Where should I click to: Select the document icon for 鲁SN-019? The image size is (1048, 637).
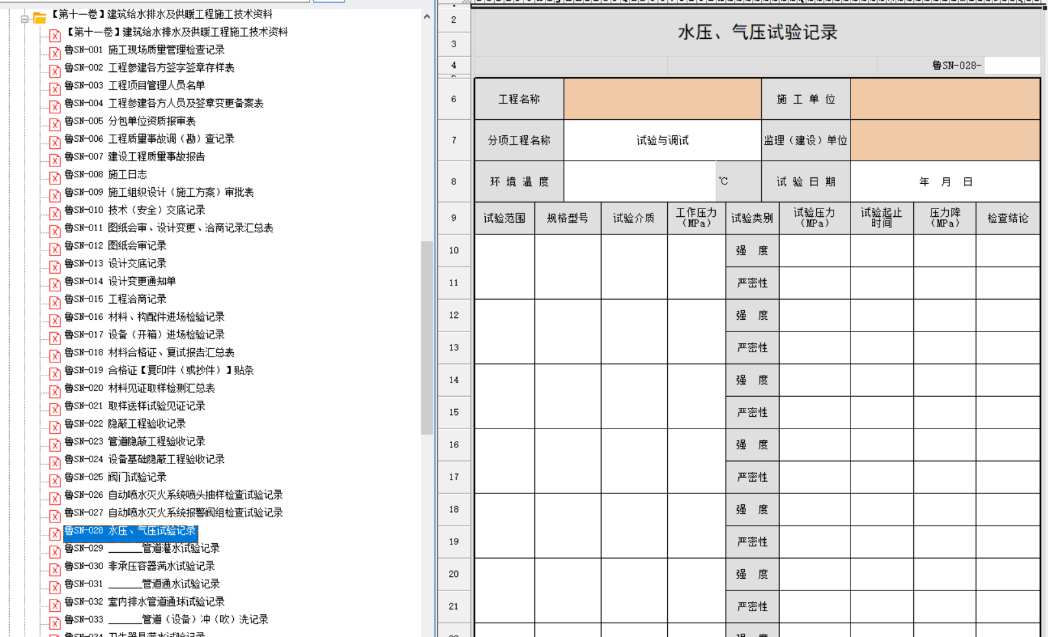[55, 372]
